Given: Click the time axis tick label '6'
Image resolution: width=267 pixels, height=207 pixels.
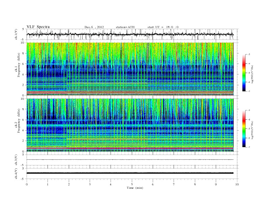Looking at the screenshot, I should pos(153,184).
